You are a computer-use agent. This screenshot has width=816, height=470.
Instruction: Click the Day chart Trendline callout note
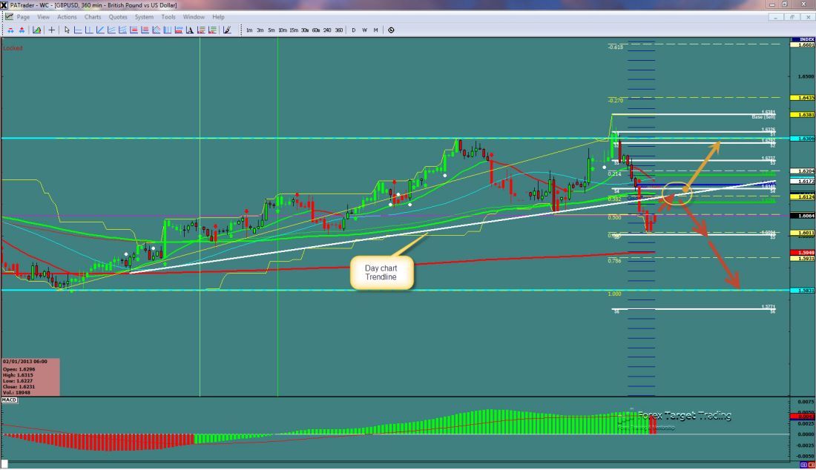tap(380, 272)
